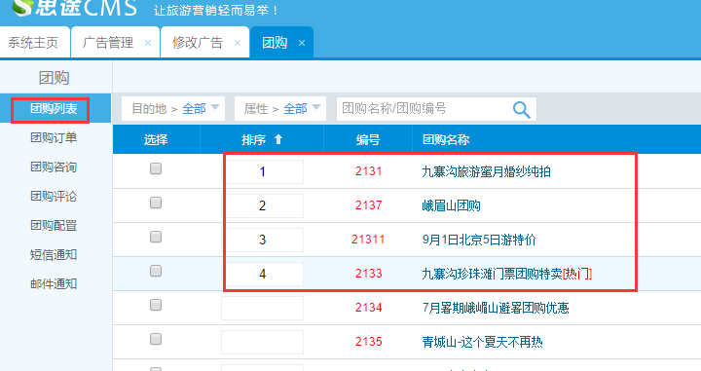The height and width of the screenshot is (371, 701).
Task: Tick the checkbox for 九寨沟旅游蜜月婚纱纯拍
Action: (x=156, y=168)
